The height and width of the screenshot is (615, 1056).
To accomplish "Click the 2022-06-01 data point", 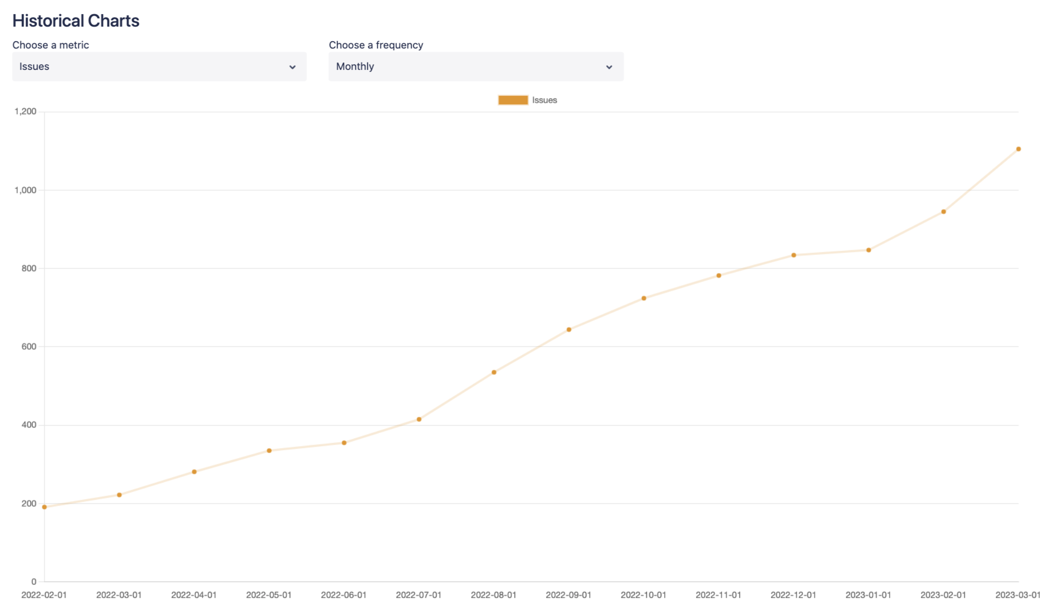I will click(344, 443).
